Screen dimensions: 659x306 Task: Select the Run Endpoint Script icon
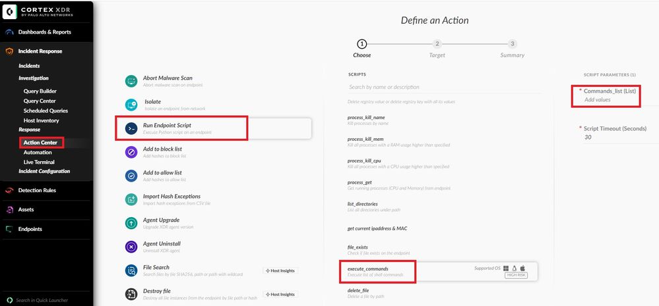pyautogui.click(x=131, y=128)
